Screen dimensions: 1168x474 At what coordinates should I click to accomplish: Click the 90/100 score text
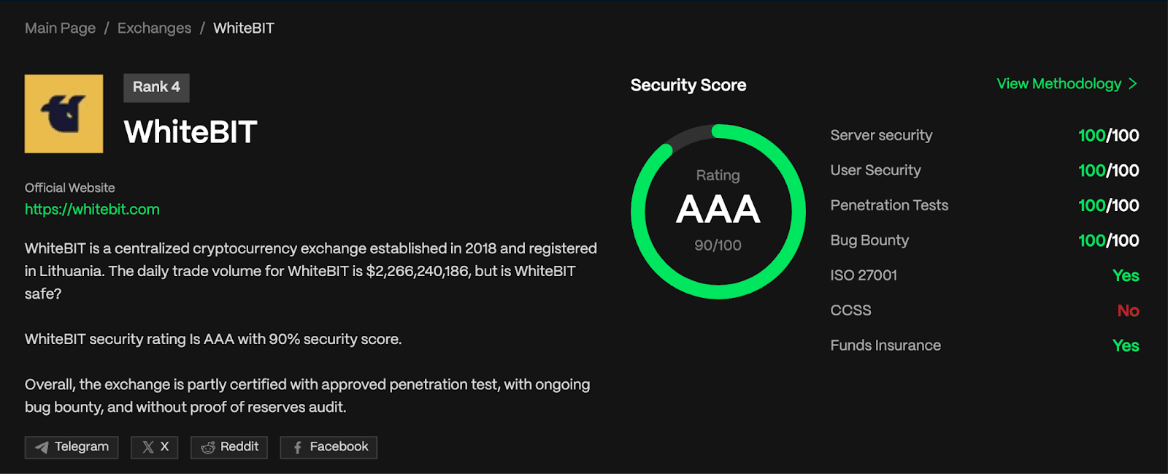click(x=718, y=245)
